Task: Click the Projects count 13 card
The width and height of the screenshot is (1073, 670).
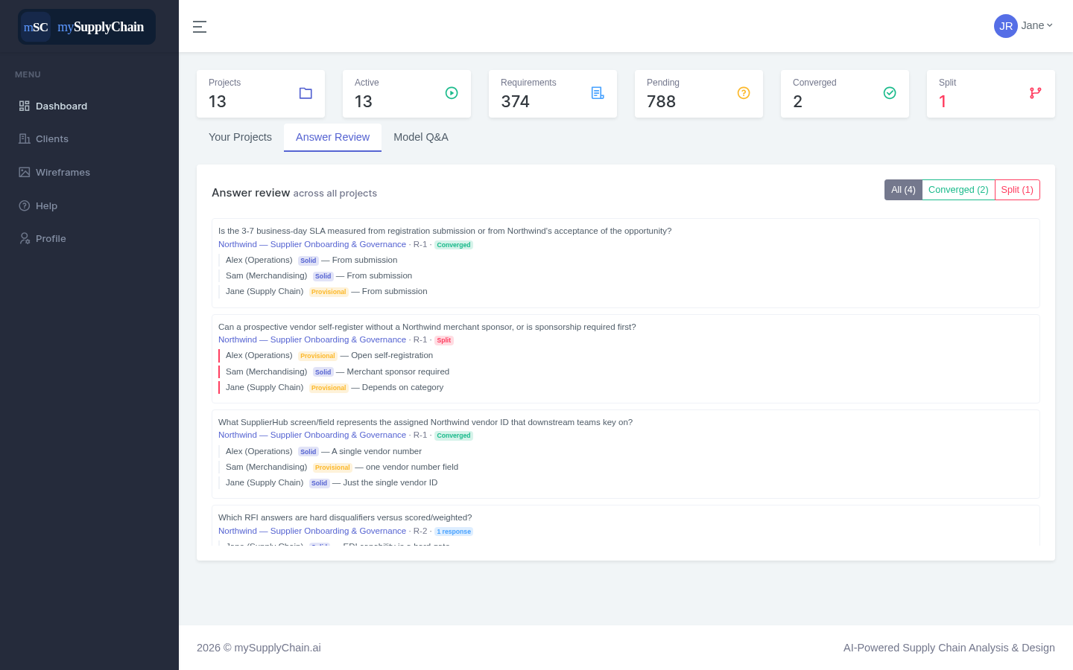Action: (x=261, y=94)
